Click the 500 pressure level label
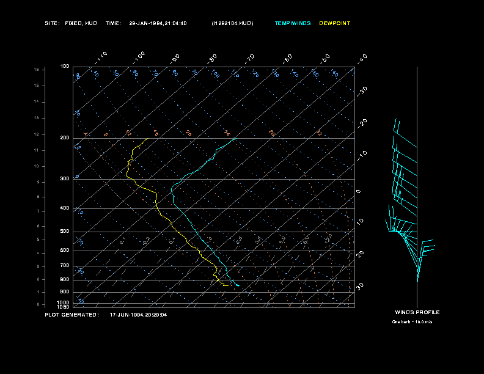Screen dimensions: 484x374 [65, 232]
